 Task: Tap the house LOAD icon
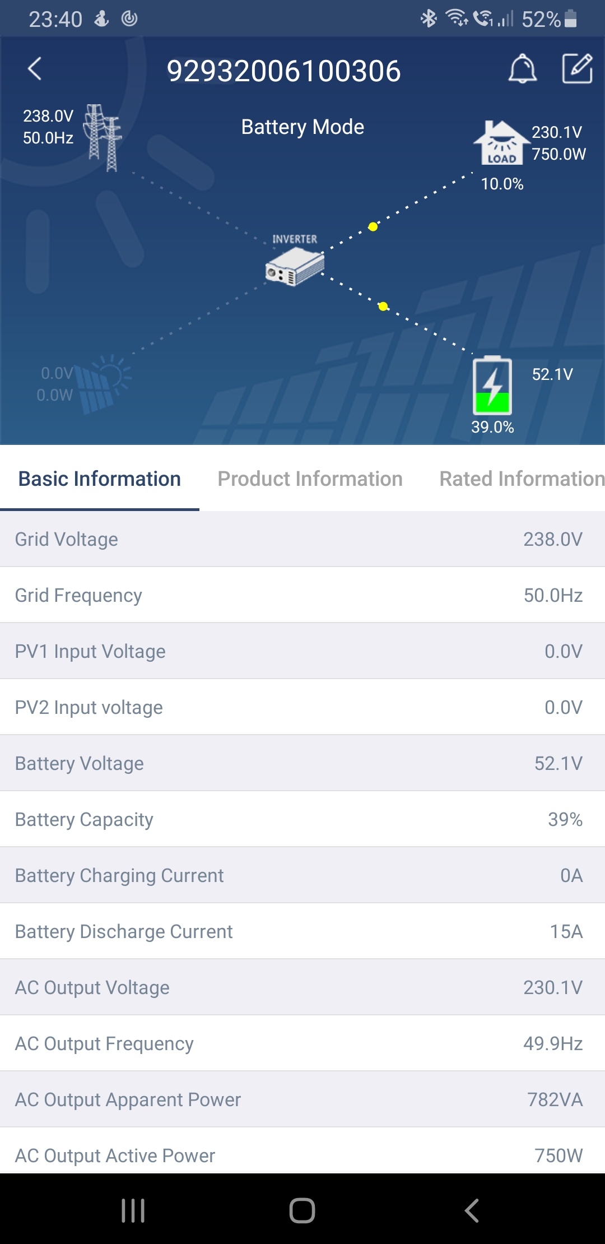(501, 143)
